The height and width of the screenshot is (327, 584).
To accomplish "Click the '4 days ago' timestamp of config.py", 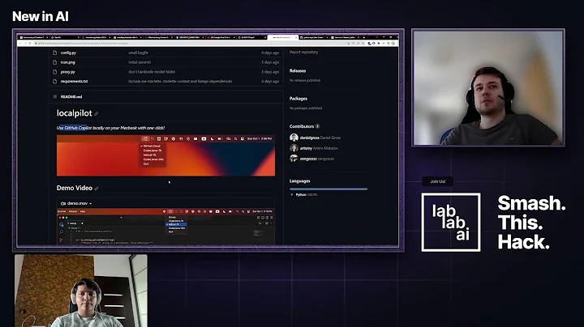I will tap(270, 53).
